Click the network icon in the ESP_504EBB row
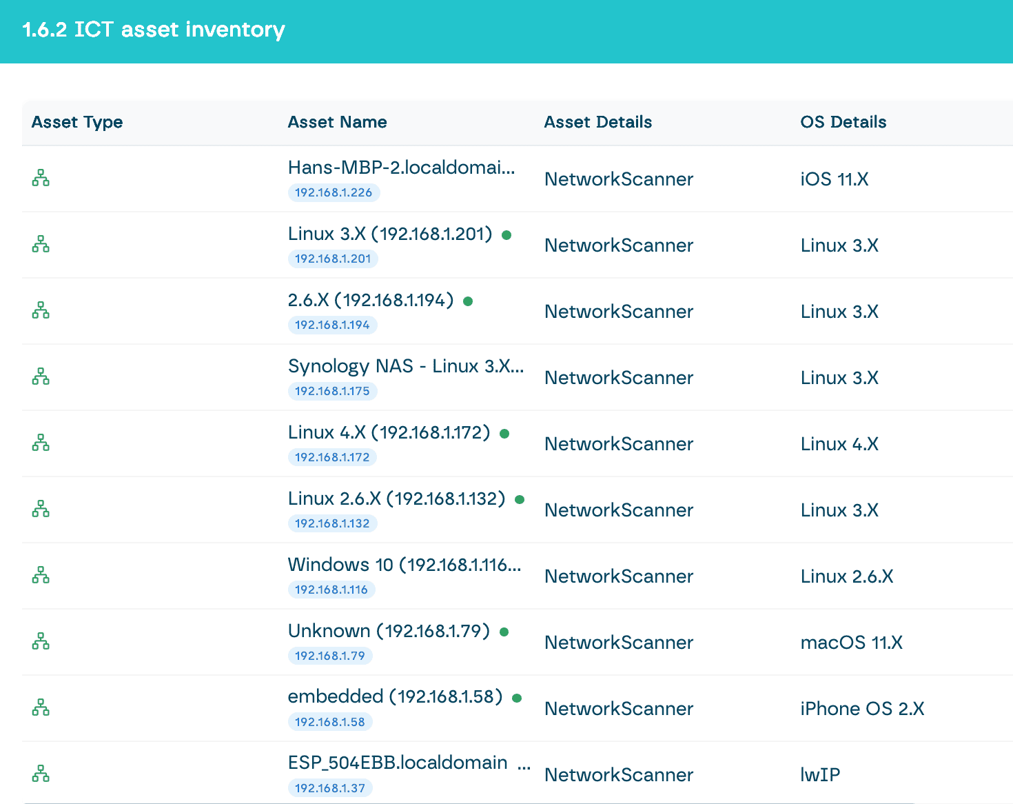 pyautogui.click(x=41, y=774)
